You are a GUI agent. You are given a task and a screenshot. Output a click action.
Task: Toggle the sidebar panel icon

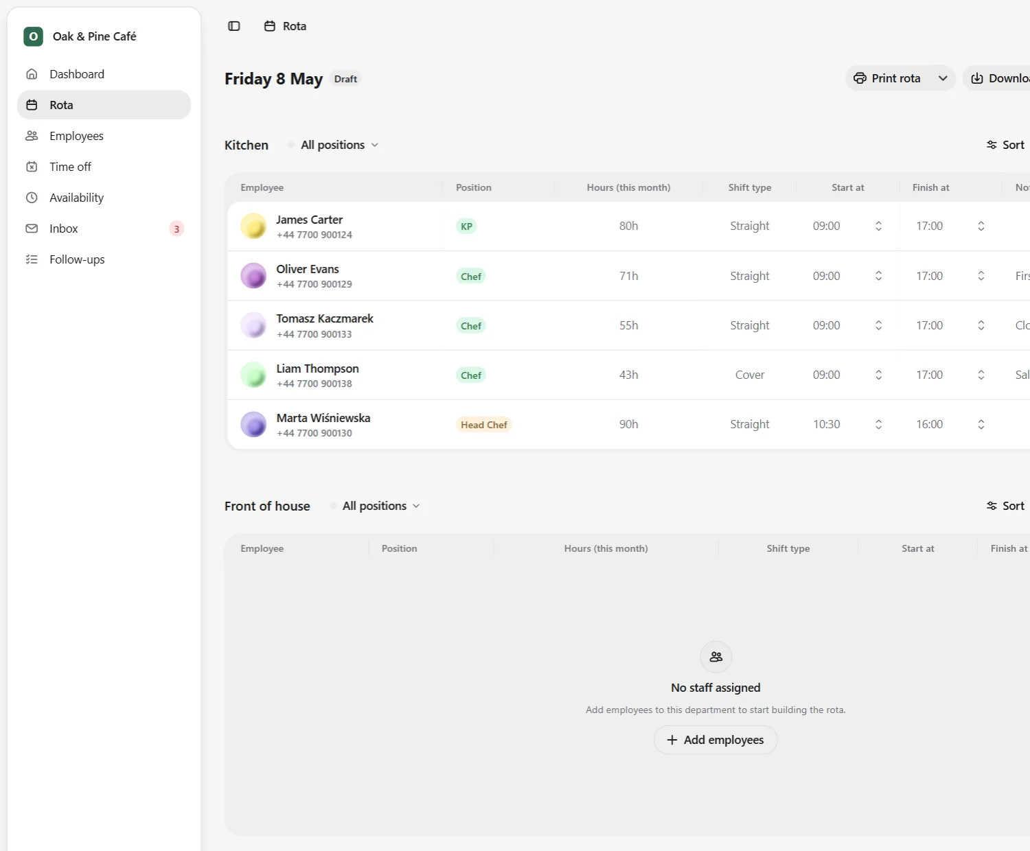[x=234, y=26]
